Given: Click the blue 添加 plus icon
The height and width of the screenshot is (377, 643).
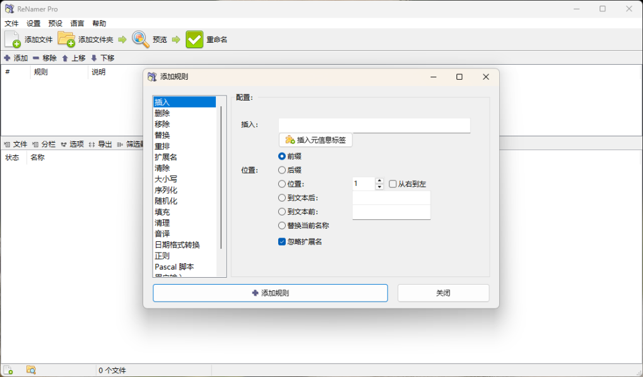Looking at the screenshot, I should pyautogui.click(x=6, y=58).
